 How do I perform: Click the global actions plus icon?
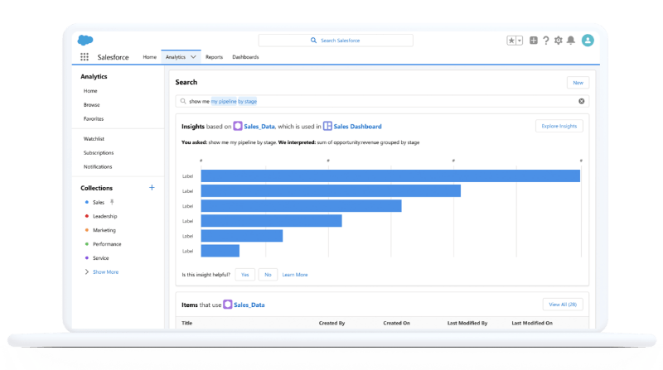tap(534, 40)
